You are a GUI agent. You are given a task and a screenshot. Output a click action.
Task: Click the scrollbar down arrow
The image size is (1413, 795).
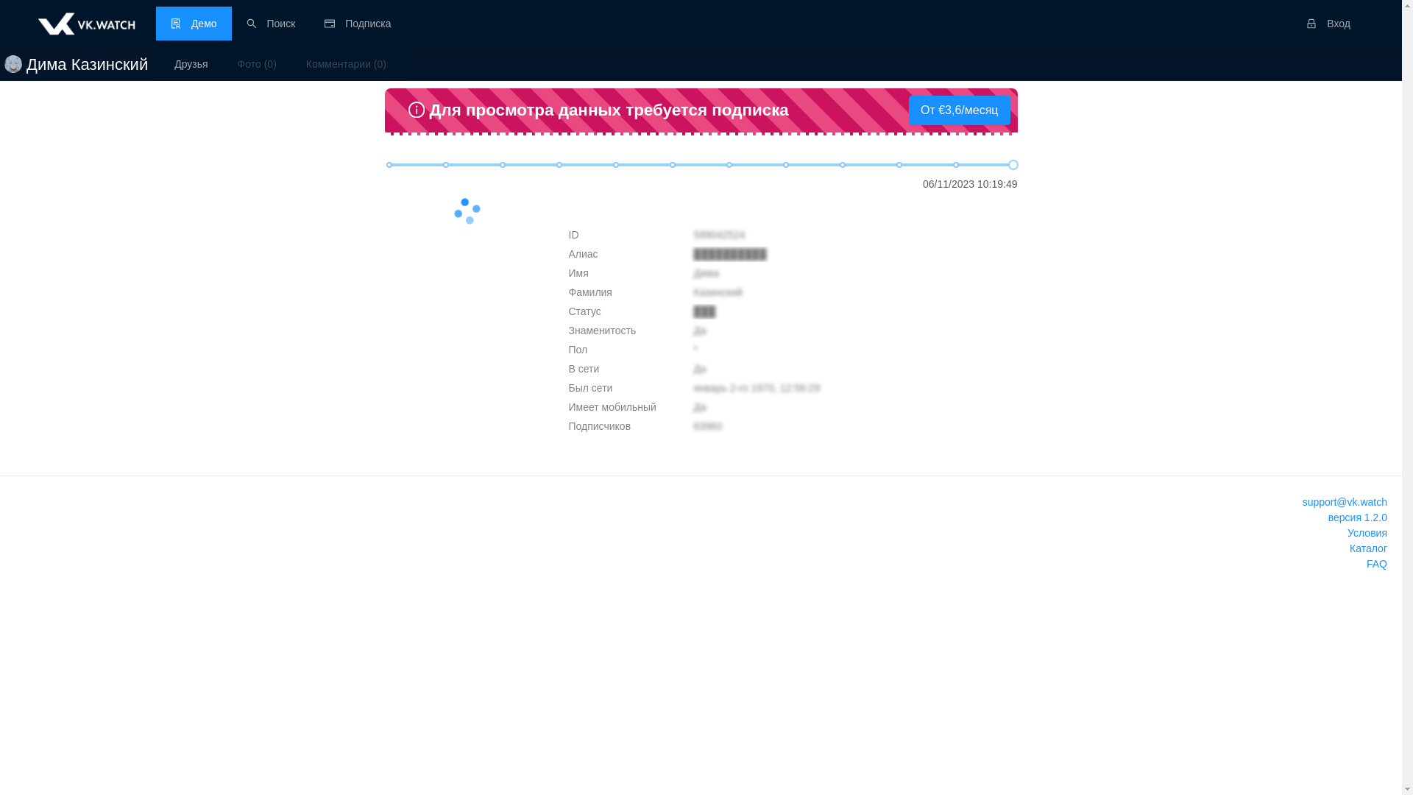[x=1407, y=789]
